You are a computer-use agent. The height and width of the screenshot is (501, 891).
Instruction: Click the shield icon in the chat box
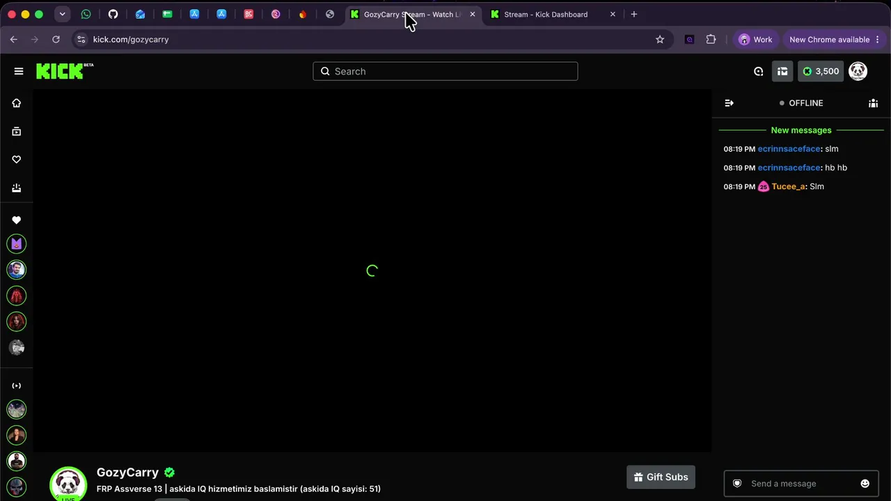tap(737, 484)
